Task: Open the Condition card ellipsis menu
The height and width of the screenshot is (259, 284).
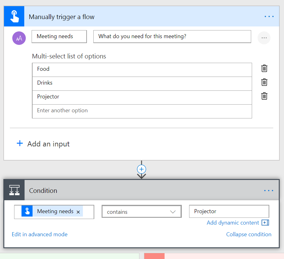Action: click(269, 191)
